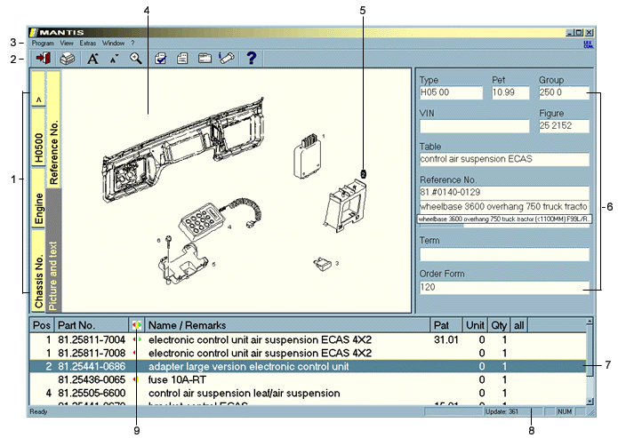Open the Program menu
This screenshot has height=438, width=618.
(x=43, y=43)
